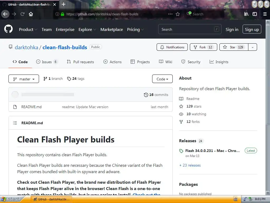Reload the page with refresh icon
The height and width of the screenshot is (203, 270).
pos(22,14)
